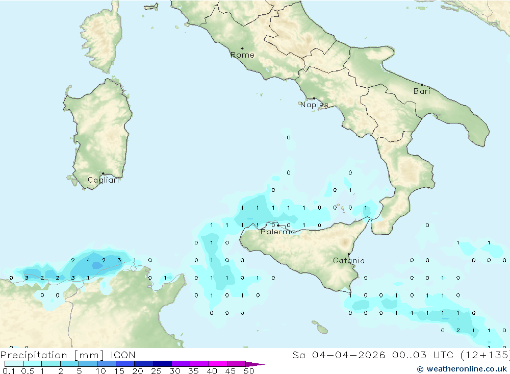Click the precipitation value 4 near Algeria

point(88,260)
